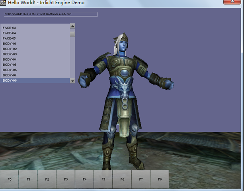Viewport: 244px width, 191px height.
Task: Hit the F8 button
Action: pyautogui.click(x=160, y=179)
